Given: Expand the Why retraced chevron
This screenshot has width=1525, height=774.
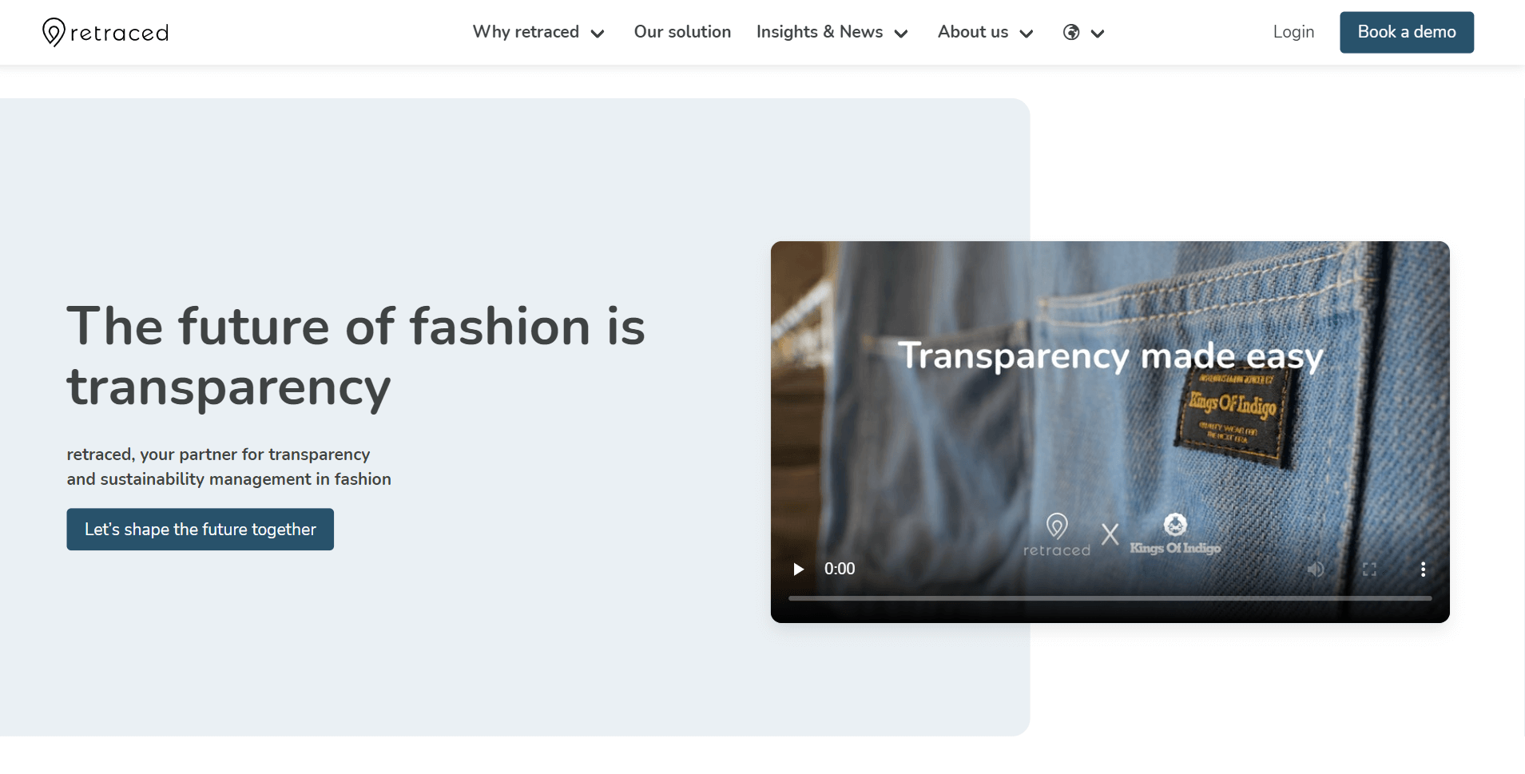Looking at the screenshot, I should 598,34.
